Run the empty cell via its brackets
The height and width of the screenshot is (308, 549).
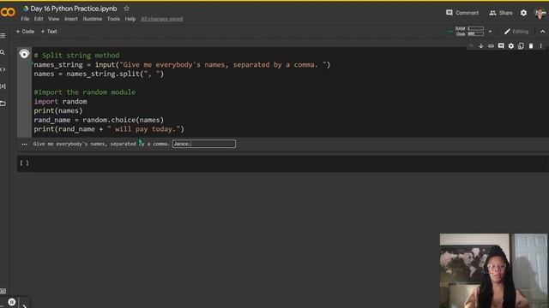(25, 163)
